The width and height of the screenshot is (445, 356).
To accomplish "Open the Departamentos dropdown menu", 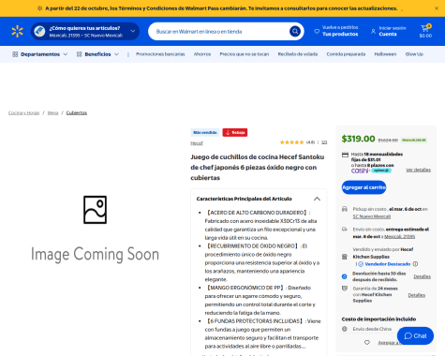I will 39,54.
